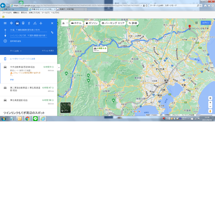Click オプションを表示 to show route options

pyautogui.click(x=48, y=51)
